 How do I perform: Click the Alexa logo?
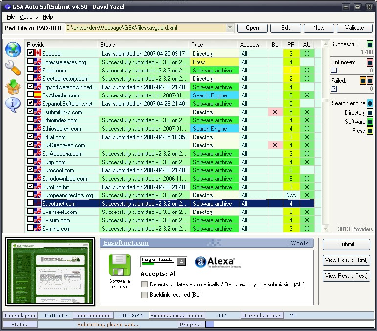pos(218,262)
